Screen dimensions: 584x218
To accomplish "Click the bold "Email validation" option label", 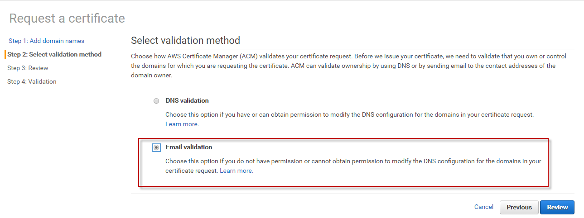I will coord(189,147).
